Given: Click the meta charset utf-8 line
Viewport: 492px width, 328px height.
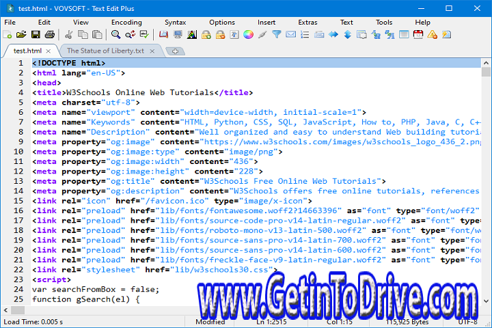Looking at the screenshot, I should click(86, 102).
